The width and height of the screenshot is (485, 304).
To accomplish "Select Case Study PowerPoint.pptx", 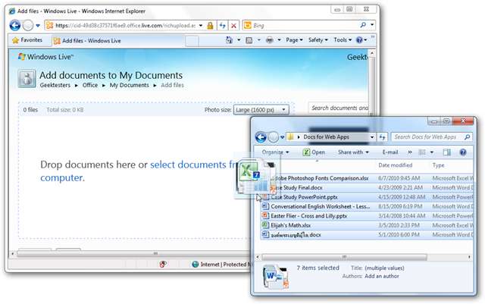I will tap(367, 197).
